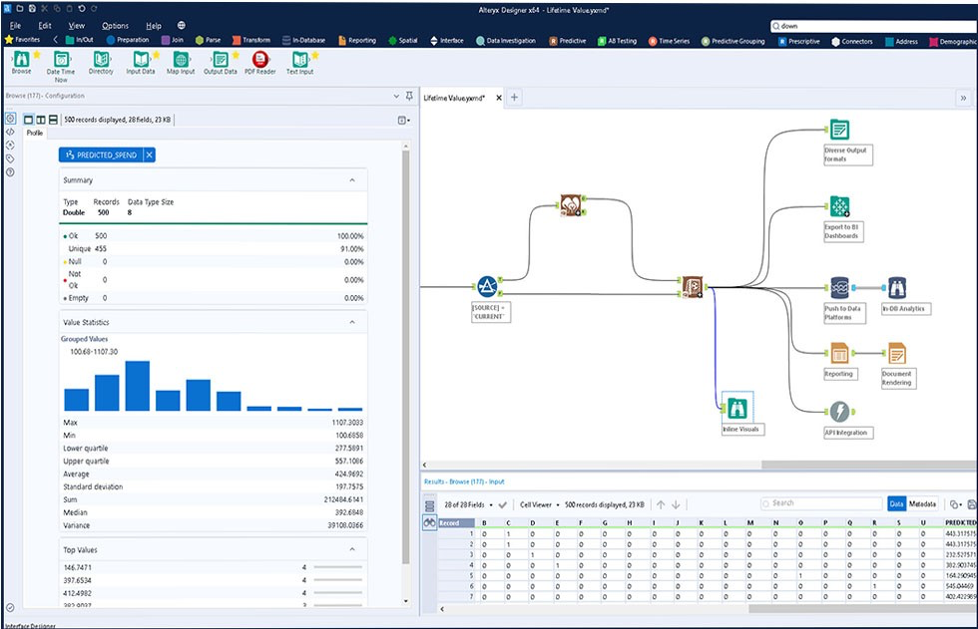The image size is (978, 629).
Task: Open the Reporting tool category
Action: [357, 41]
